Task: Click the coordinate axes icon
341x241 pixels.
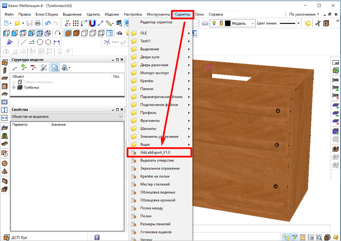Action: coord(68,23)
